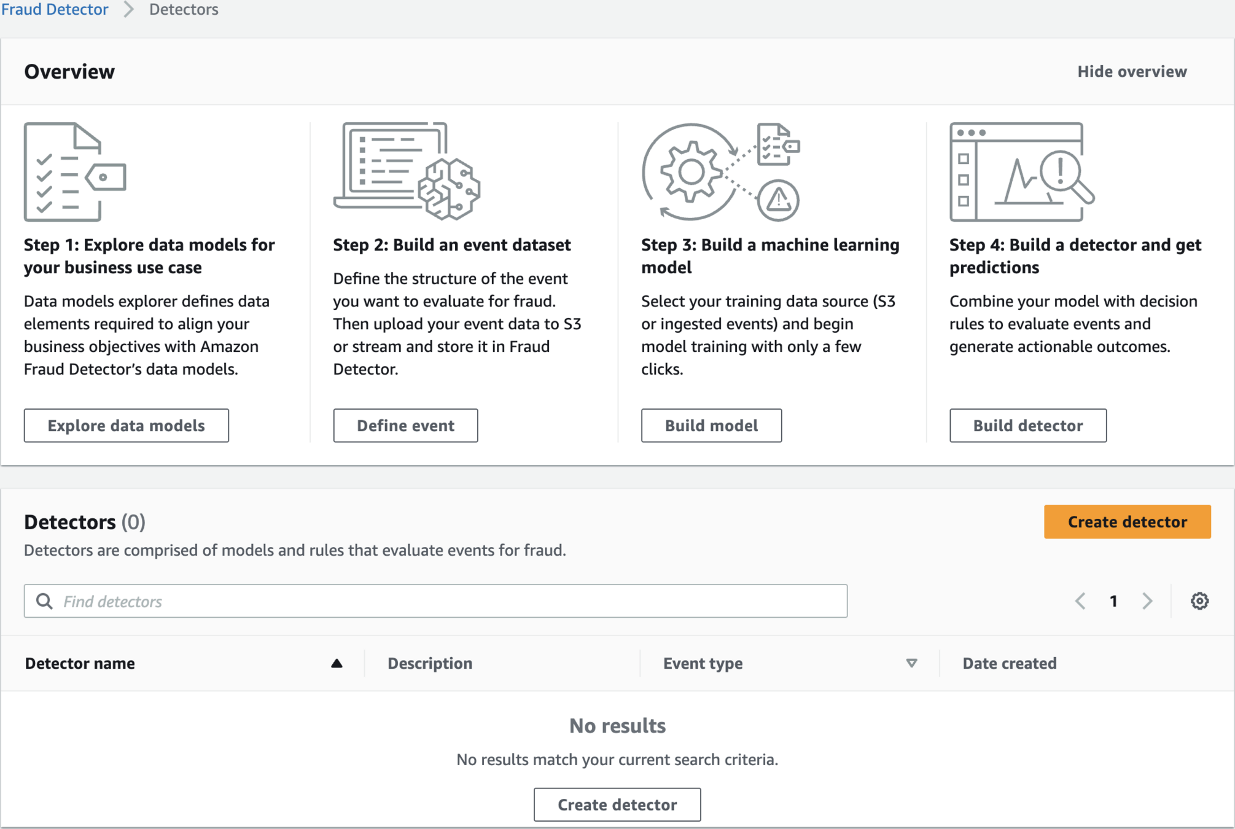Click the Step 3 gear cycle icon

[720, 172]
